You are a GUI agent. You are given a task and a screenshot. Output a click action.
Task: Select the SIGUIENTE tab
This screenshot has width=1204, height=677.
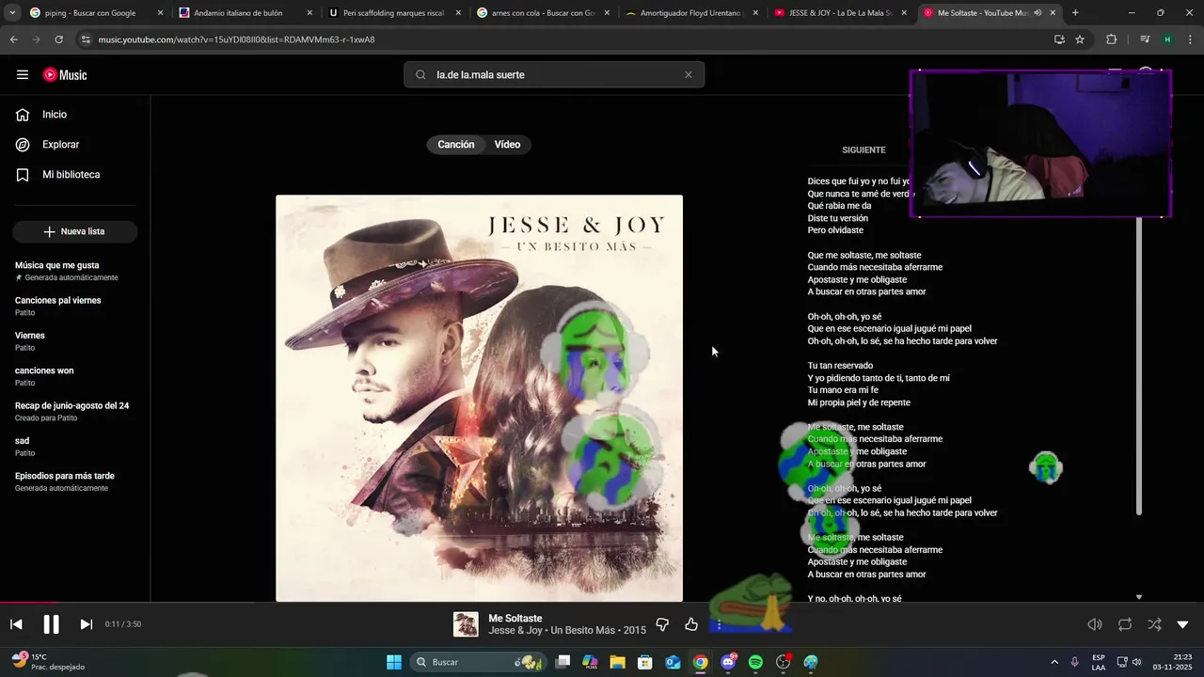pos(863,150)
